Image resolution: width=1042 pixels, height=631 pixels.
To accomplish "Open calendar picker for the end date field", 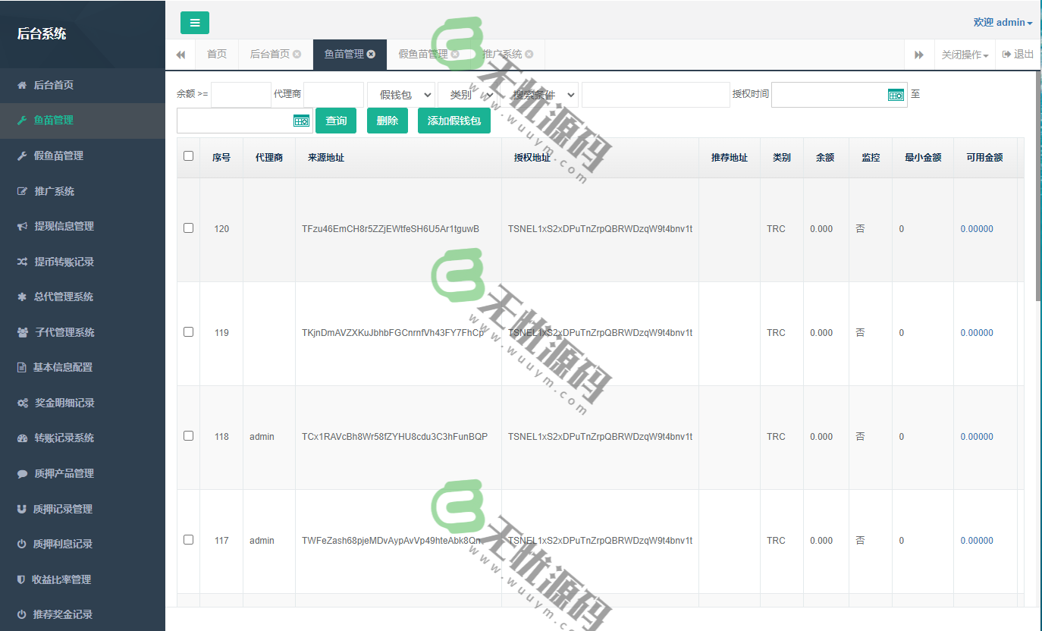I will point(301,121).
